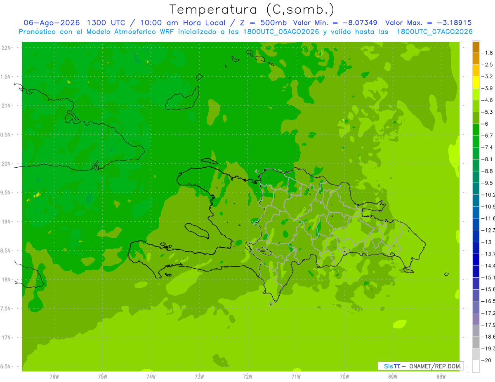The width and height of the screenshot is (495, 382).
Task: Click the "-9.5" colorbar value
Action: 488,183
